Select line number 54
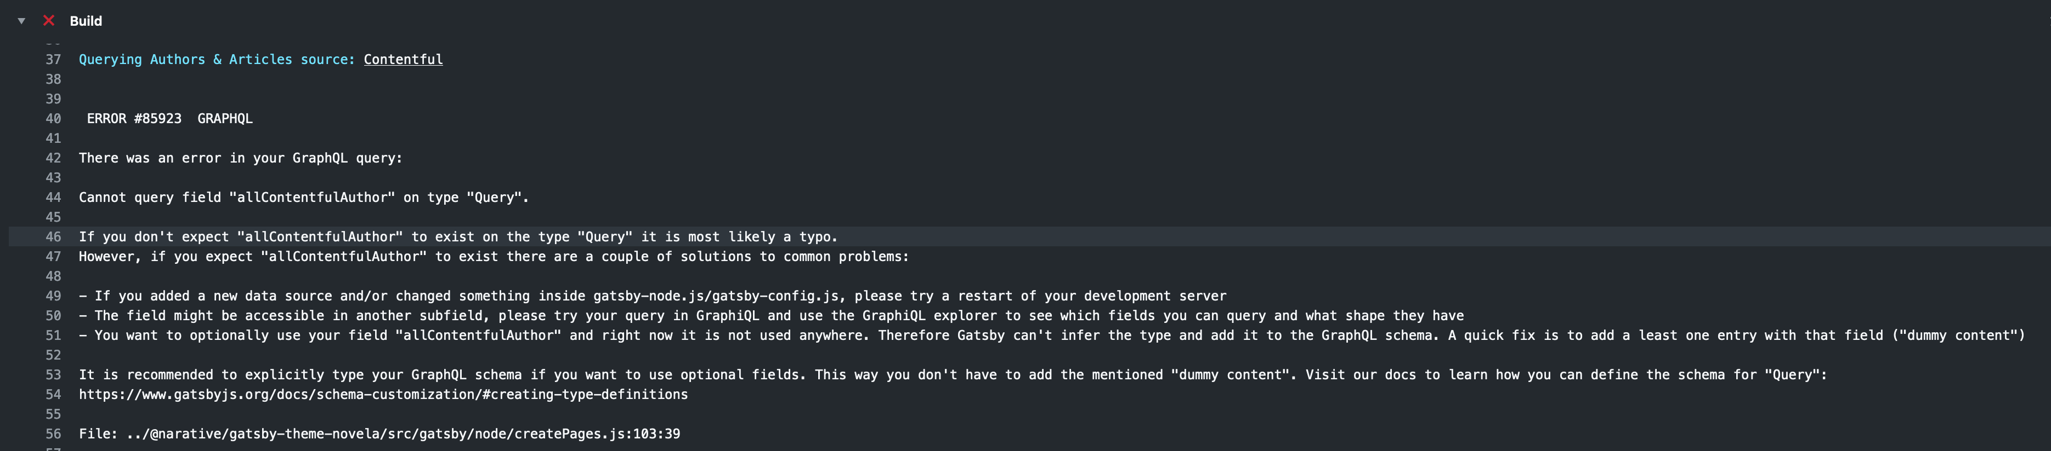This screenshot has height=451, width=2051. tap(53, 395)
